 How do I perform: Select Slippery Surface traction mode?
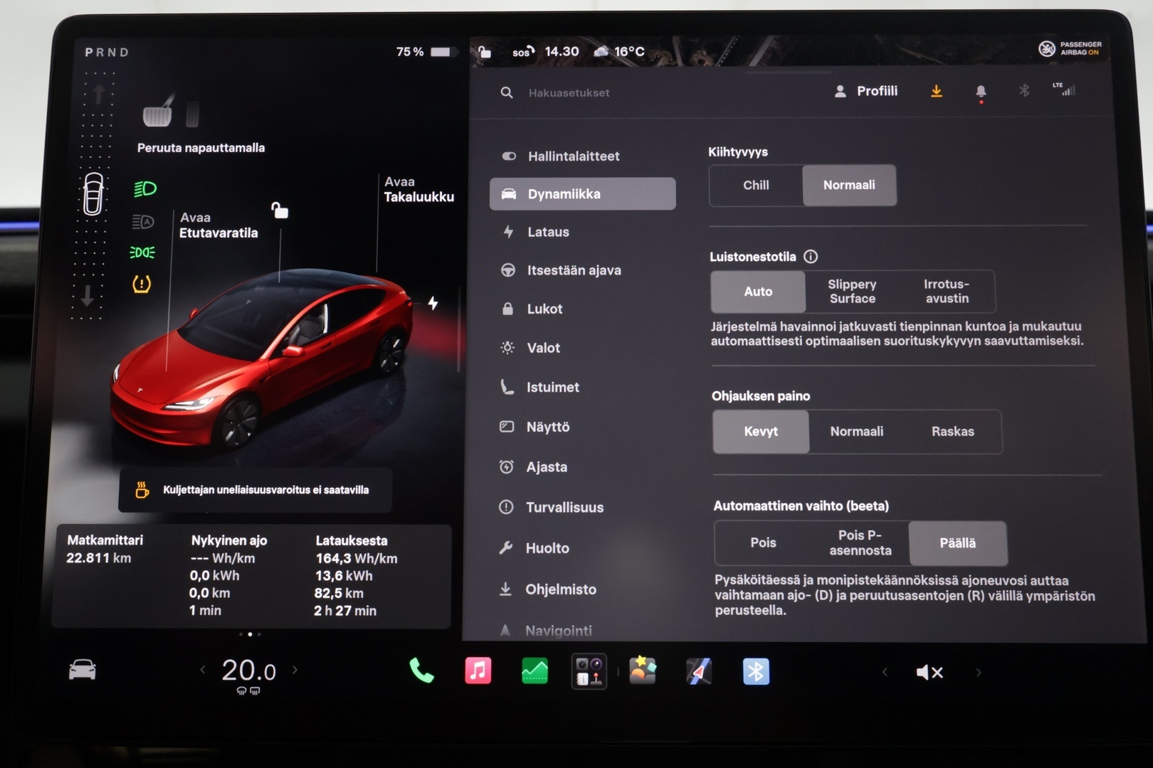click(852, 292)
